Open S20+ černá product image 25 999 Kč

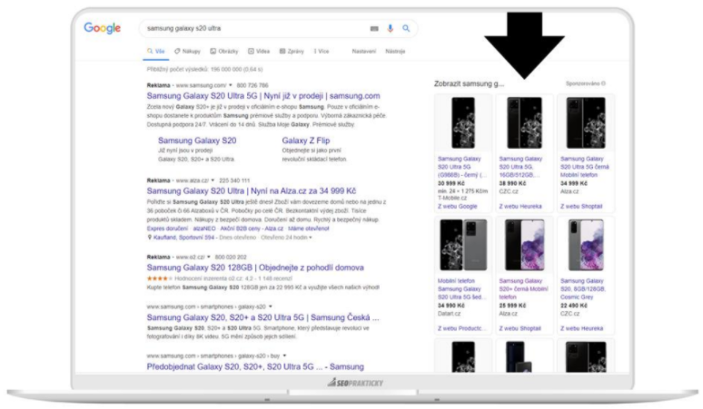point(524,245)
